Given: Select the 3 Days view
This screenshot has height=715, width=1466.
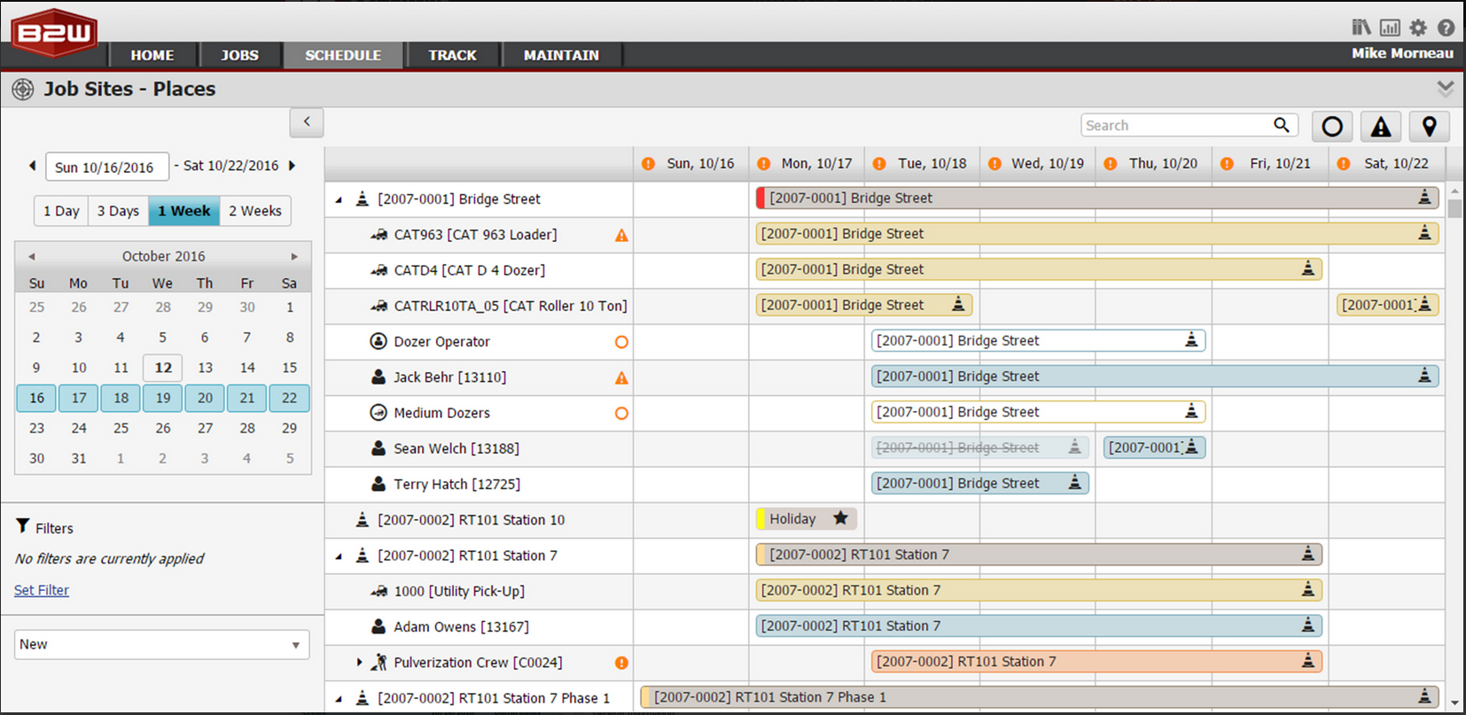Looking at the screenshot, I should pos(118,211).
